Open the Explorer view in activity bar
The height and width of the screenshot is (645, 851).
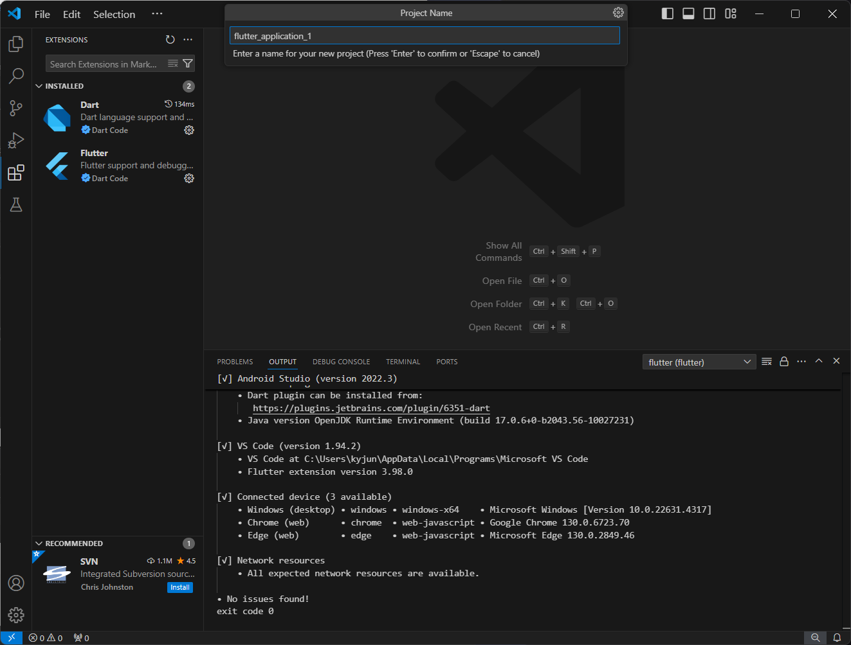point(16,44)
